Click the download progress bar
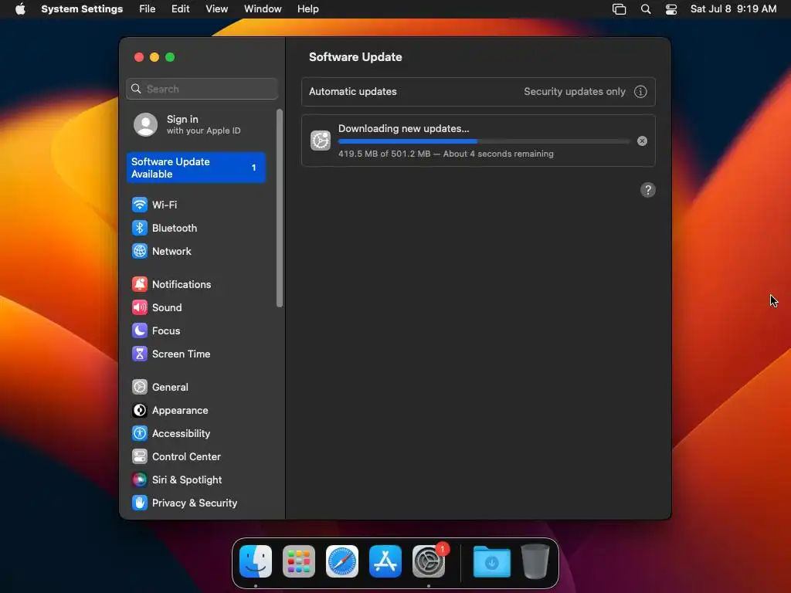 click(x=484, y=142)
